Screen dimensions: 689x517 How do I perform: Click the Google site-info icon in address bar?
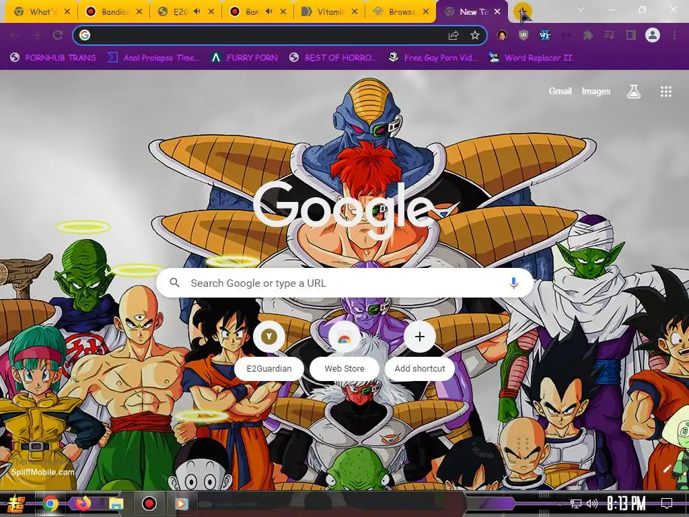pyautogui.click(x=85, y=35)
